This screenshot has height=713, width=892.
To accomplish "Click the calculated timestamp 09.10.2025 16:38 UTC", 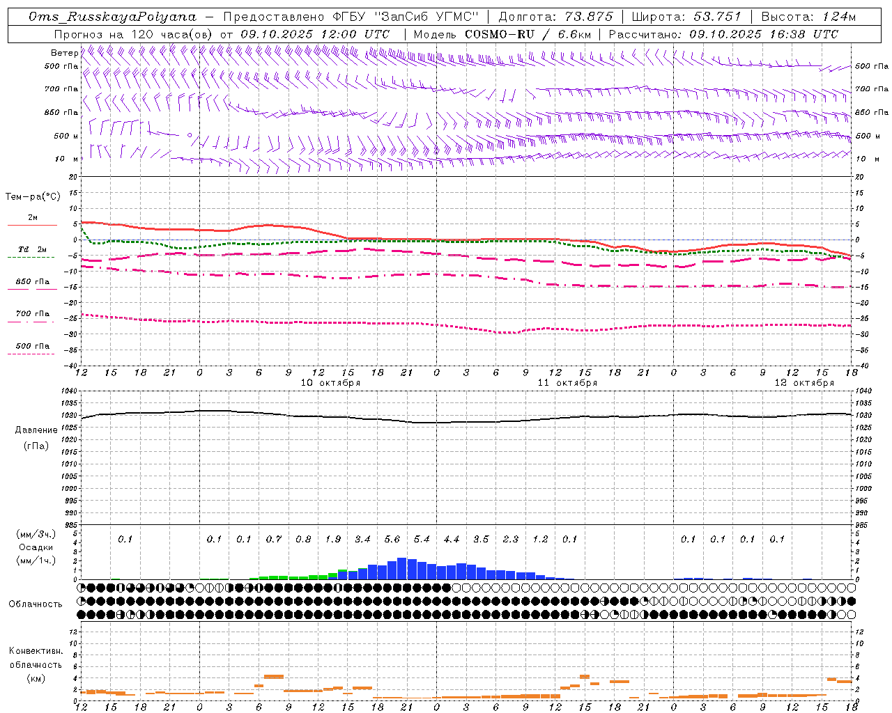I will pos(764,34).
